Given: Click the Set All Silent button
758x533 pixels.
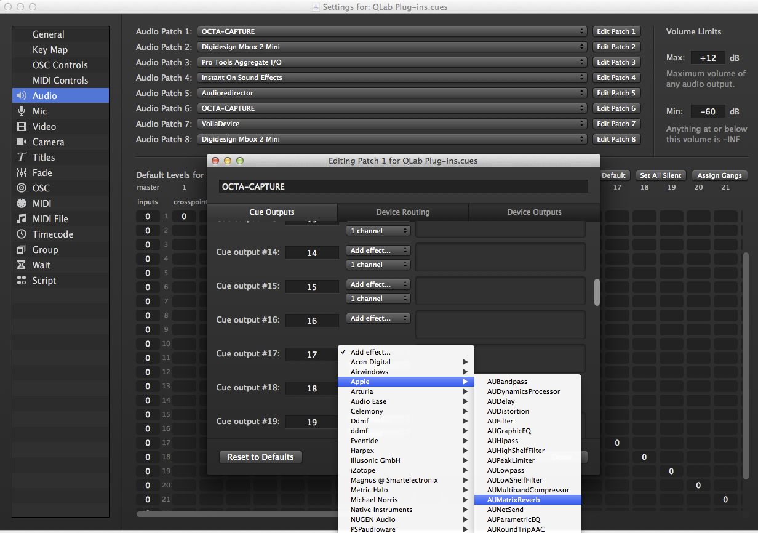Looking at the screenshot, I should (660, 175).
